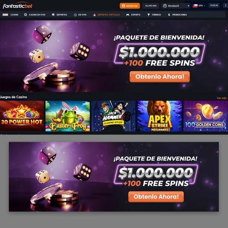Screen dimensions: 228x228
Task: Follow the Ver más link
Action: pyautogui.click(x=222, y=98)
